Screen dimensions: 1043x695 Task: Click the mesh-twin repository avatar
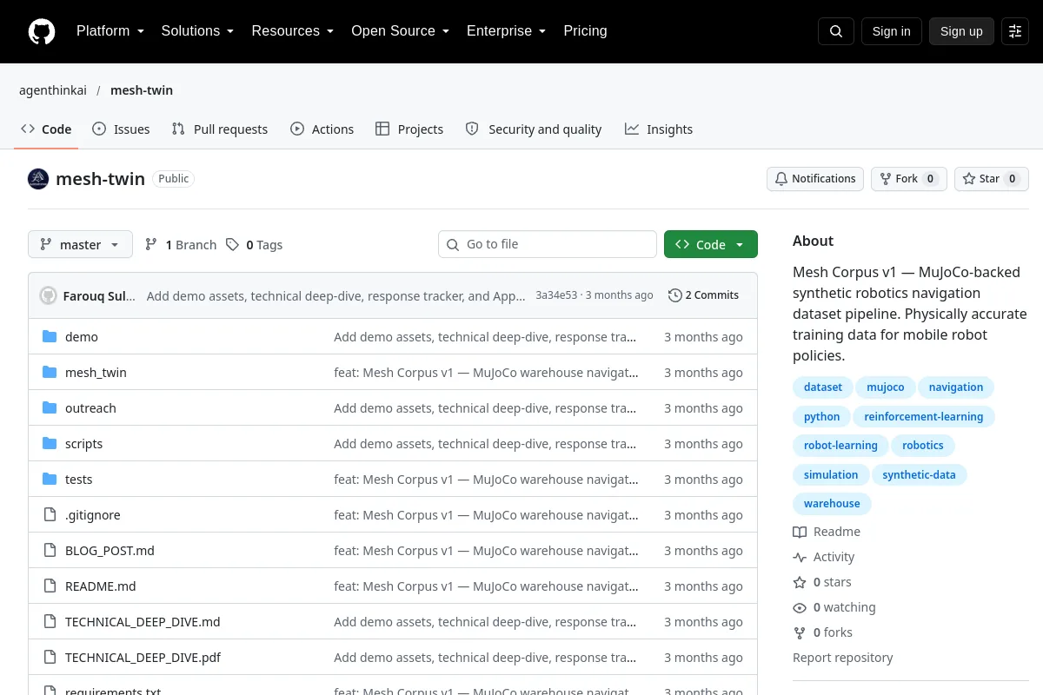tap(38, 179)
